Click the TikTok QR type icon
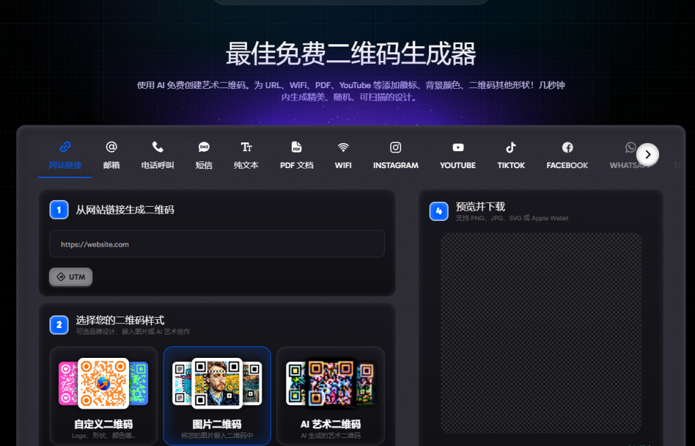Image resolution: width=695 pixels, height=446 pixels. (x=510, y=155)
